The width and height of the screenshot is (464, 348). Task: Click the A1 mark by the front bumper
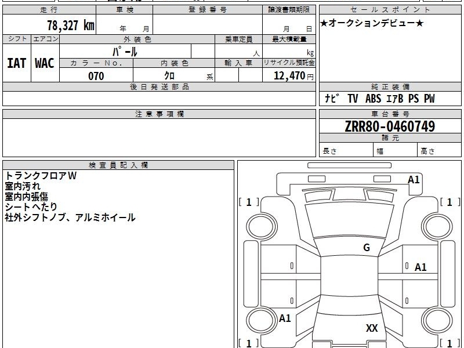pyautogui.click(x=414, y=180)
